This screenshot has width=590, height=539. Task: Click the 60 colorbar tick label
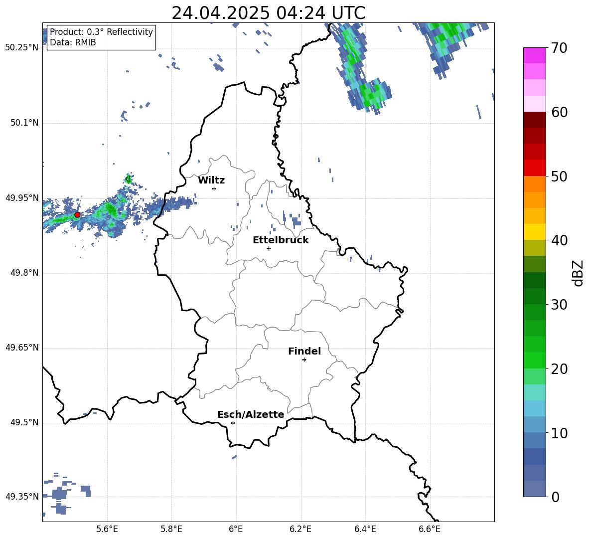pyautogui.click(x=559, y=112)
